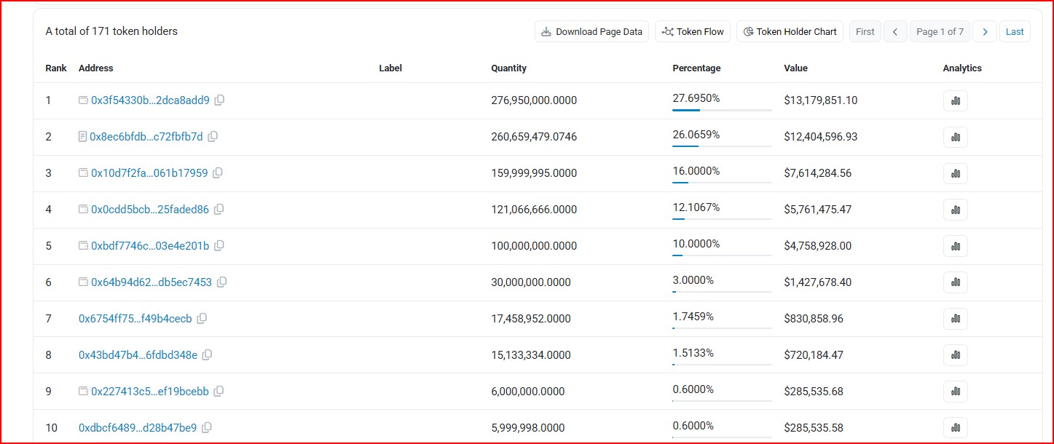The width and height of the screenshot is (1054, 444).
Task: Copy address 0xbdf7746c…03e4e201b
Action: (x=219, y=246)
